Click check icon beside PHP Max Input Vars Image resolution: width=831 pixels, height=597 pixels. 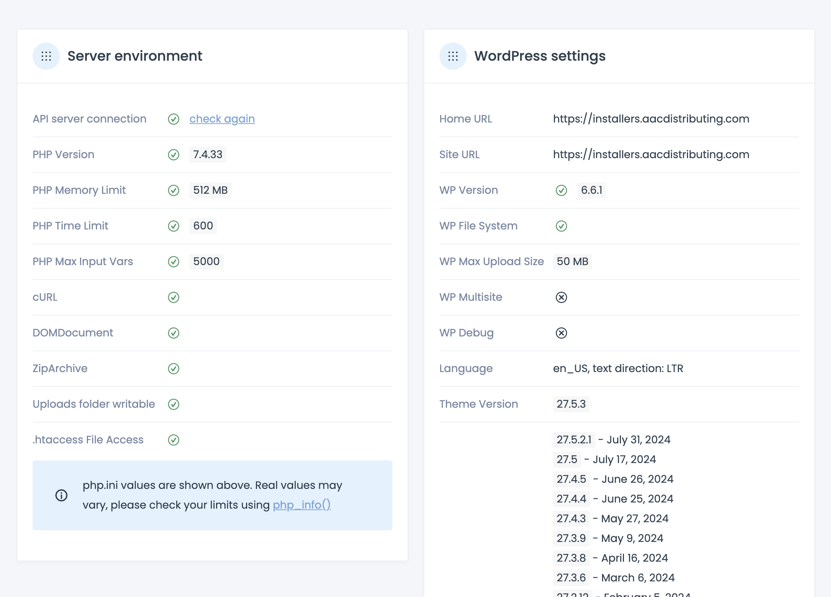coord(174,262)
